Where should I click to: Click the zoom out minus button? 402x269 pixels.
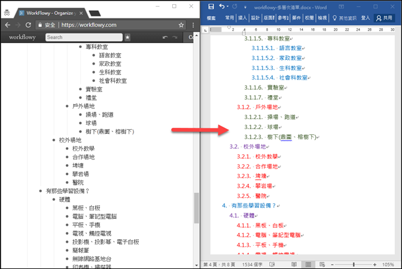[332, 265]
